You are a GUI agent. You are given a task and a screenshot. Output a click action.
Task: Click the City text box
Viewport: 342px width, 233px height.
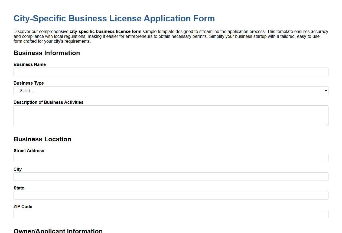click(x=171, y=177)
